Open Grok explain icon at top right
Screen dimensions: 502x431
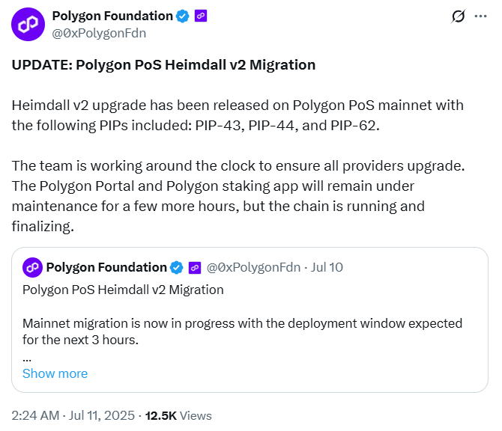458,16
